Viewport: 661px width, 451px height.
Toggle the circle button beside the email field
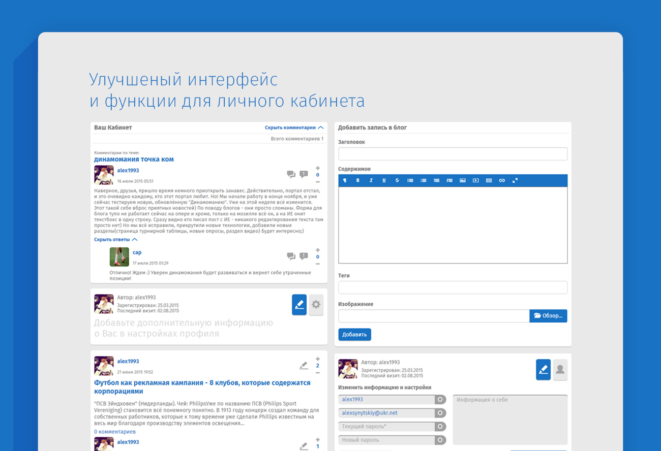click(x=440, y=413)
